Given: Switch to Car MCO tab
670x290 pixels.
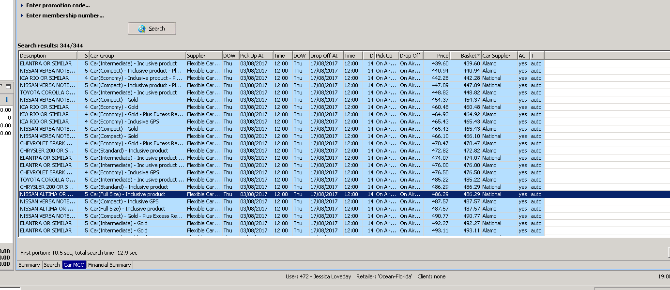Looking at the screenshot, I should tap(74, 265).
